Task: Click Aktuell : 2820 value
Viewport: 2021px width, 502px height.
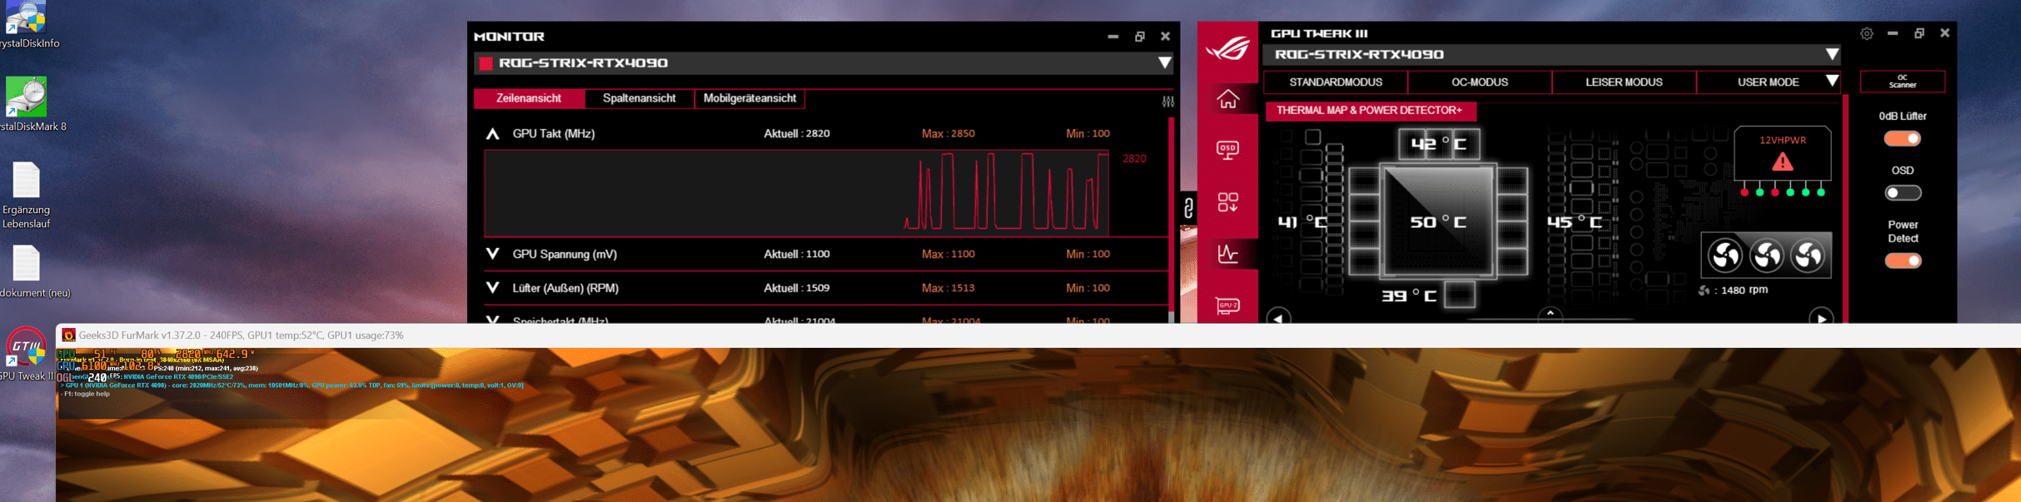Action: 796,134
